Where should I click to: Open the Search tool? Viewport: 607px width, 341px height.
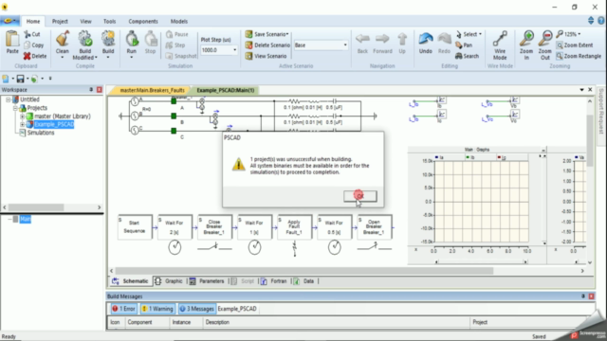(467, 56)
